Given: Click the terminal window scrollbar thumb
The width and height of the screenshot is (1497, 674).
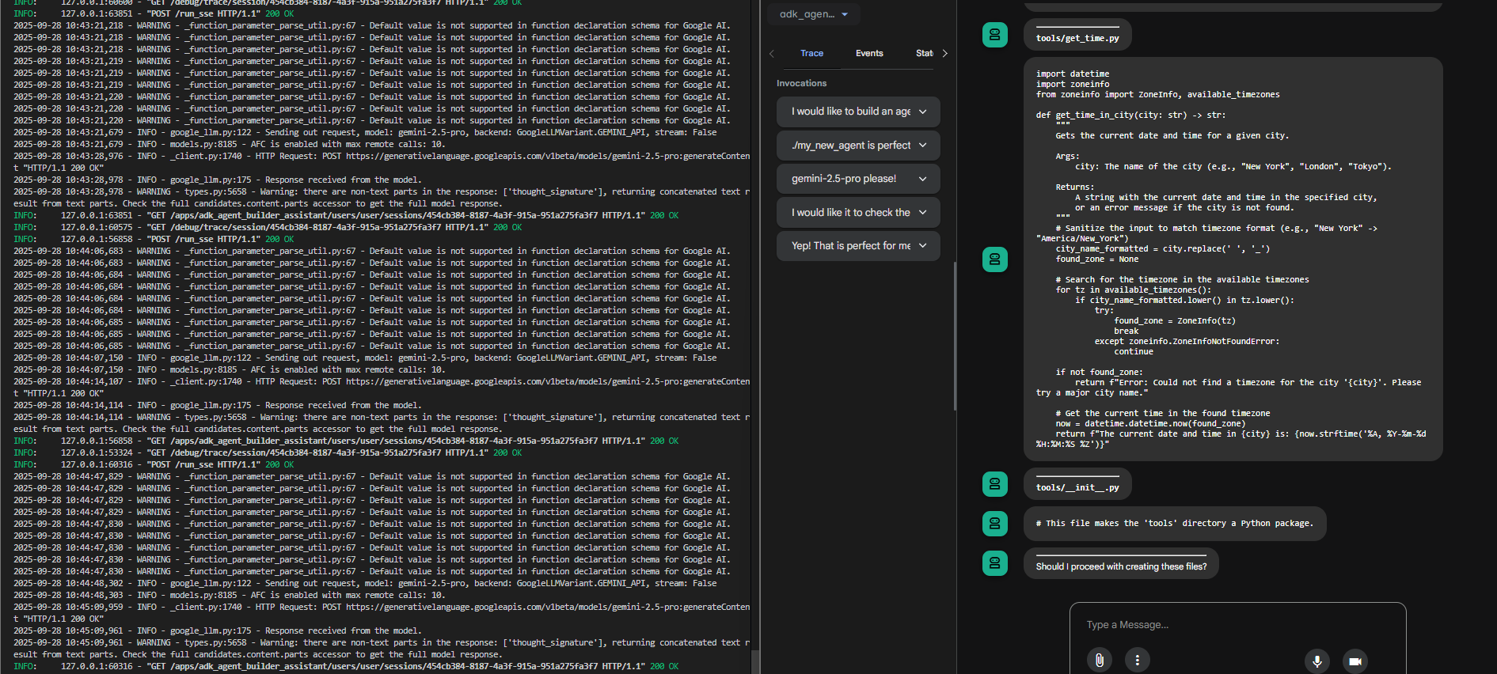Looking at the screenshot, I should click(755, 661).
